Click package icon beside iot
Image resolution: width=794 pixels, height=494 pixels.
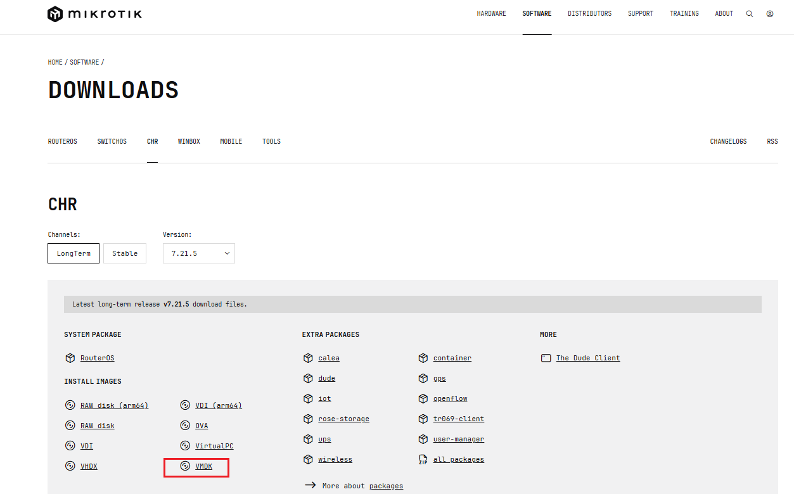coord(308,398)
